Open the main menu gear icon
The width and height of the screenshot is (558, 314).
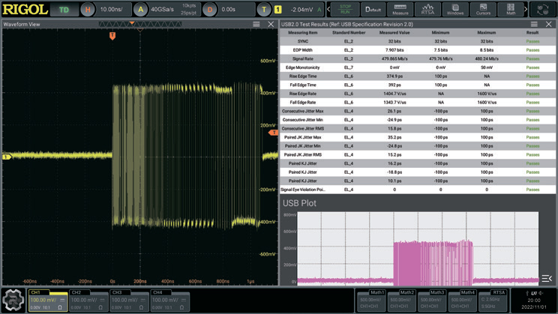click(13, 301)
